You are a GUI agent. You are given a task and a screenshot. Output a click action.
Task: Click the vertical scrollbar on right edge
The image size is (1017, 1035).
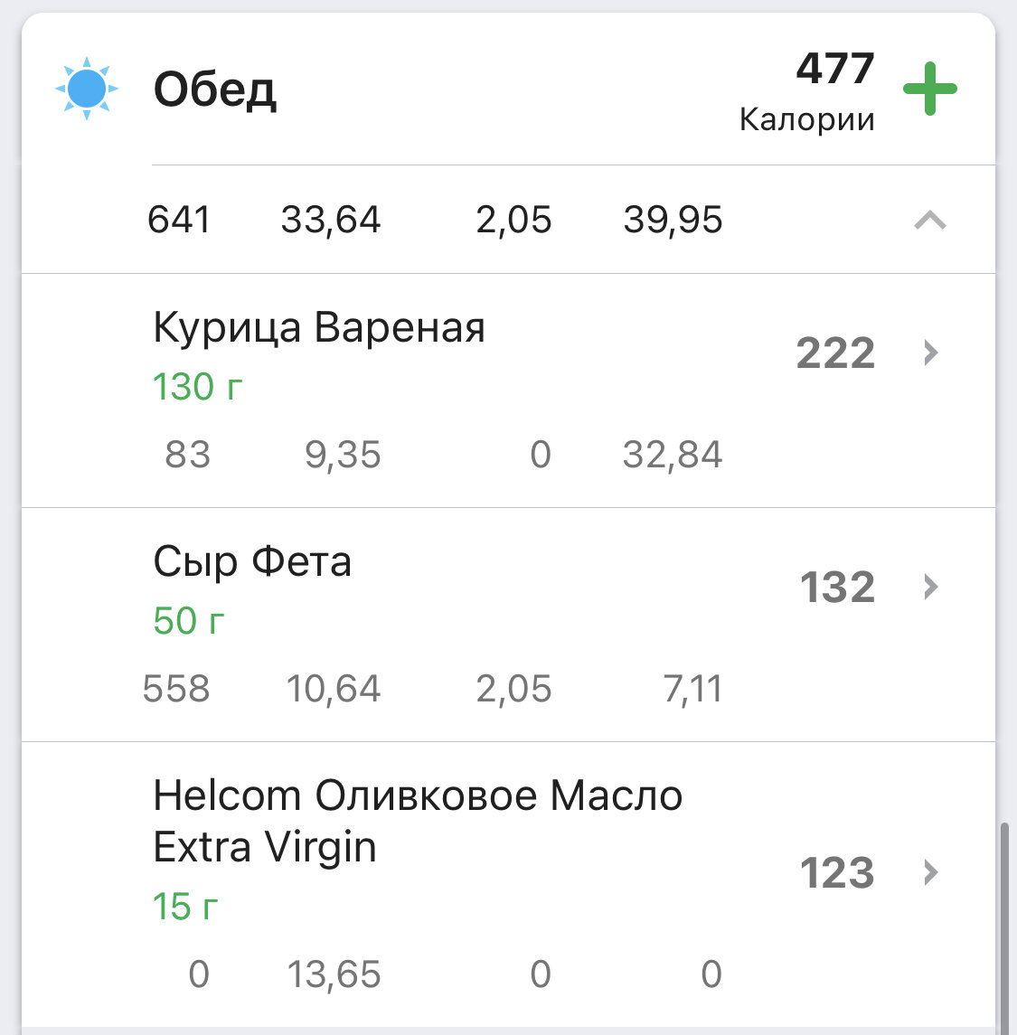click(x=1005, y=924)
